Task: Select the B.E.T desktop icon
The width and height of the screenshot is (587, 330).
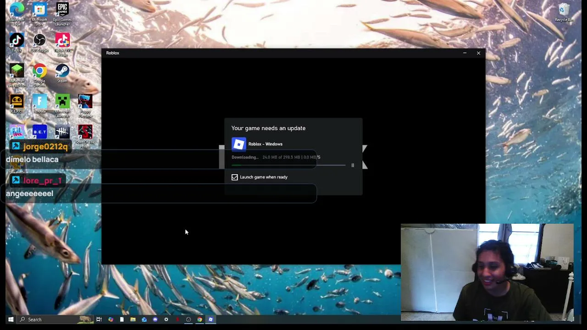Action: point(39,132)
